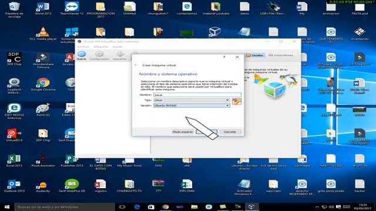
Task: Select the CHUNGUITO.TV desktop folder
Action: pos(129,186)
